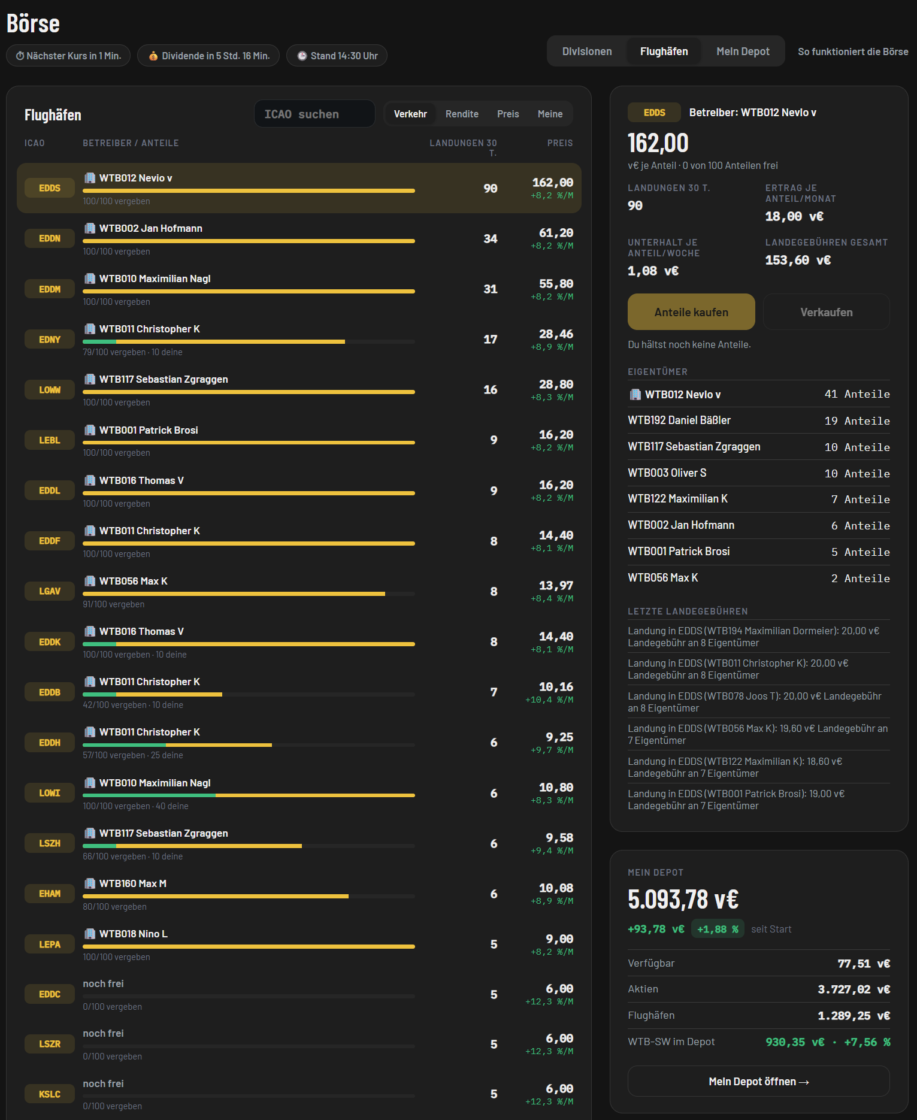The image size is (917, 1120).
Task: Select the 'noch frei' EDDC row
Action: 299,994
